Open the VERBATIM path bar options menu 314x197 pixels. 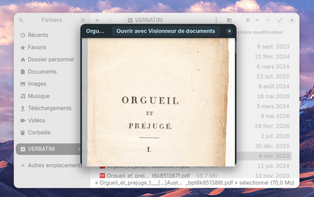tap(216, 20)
